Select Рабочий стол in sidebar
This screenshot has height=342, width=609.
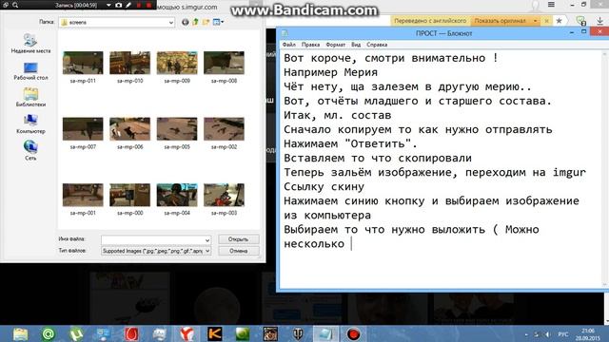click(x=30, y=71)
